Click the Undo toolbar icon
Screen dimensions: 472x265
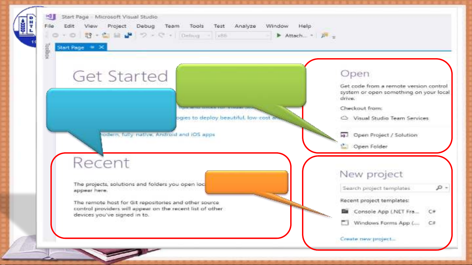coord(143,35)
